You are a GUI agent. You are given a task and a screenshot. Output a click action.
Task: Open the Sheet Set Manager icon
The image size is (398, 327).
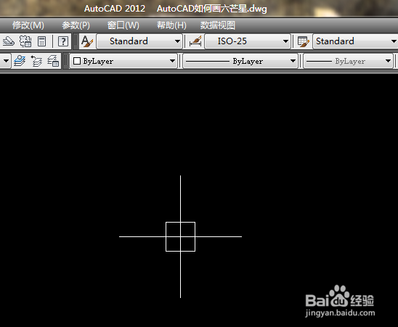(x=8, y=41)
